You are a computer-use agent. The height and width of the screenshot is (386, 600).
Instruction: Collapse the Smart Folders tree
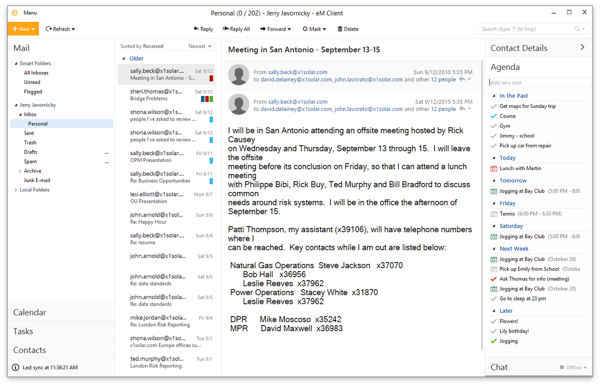tap(16, 63)
